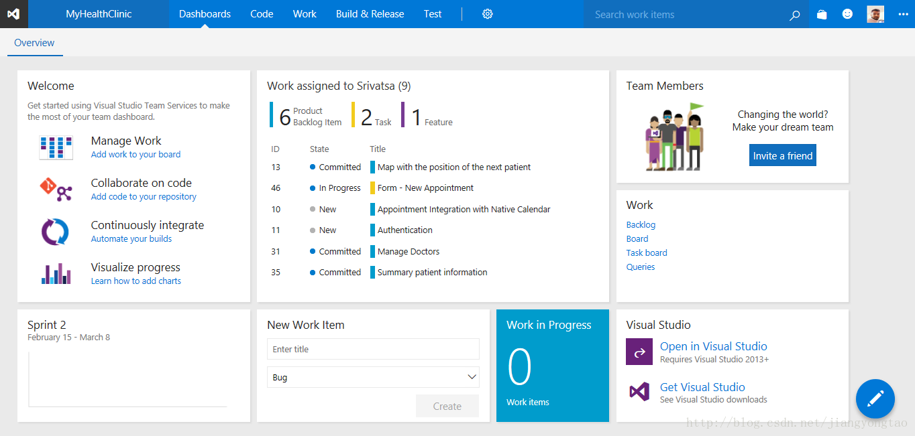Image resolution: width=915 pixels, height=436 pixels.
Task: Open the MyHealthClinic project selector
Action: [x=99, y=14]
